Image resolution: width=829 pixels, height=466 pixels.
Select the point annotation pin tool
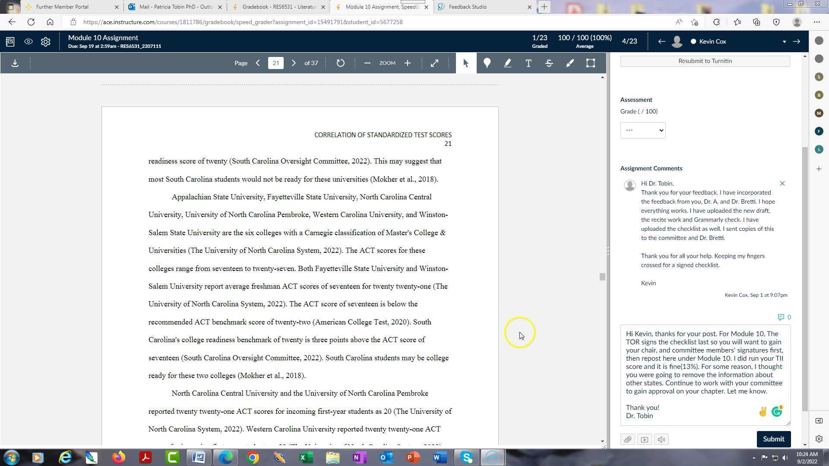pos(487,63)
